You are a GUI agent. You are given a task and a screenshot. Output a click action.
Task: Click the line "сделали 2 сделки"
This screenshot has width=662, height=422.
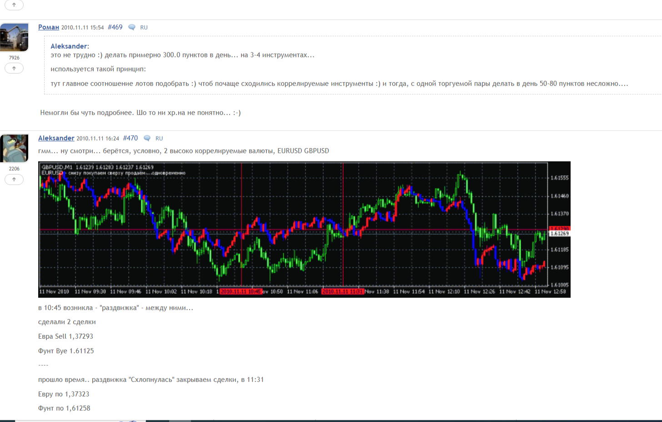67,322
